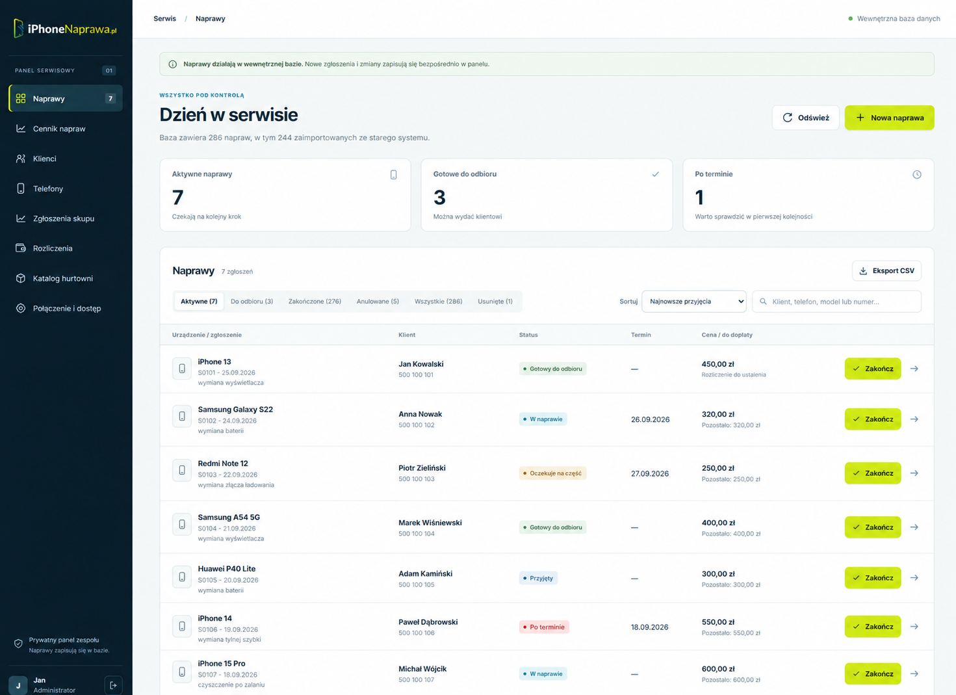Switch to the Wszystkie (286) tab
The width and height of the screenshot is (956, 695).
pyautogui.click(x=439, y=302)
